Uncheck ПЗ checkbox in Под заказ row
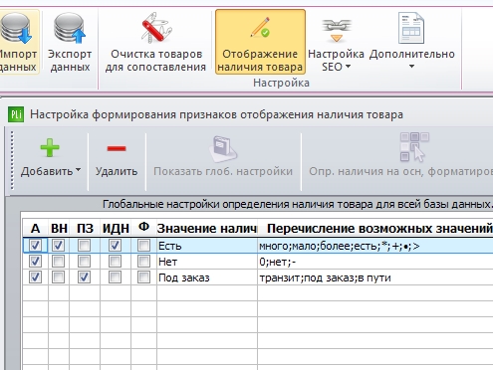493x370 pixels. (84, 277)
